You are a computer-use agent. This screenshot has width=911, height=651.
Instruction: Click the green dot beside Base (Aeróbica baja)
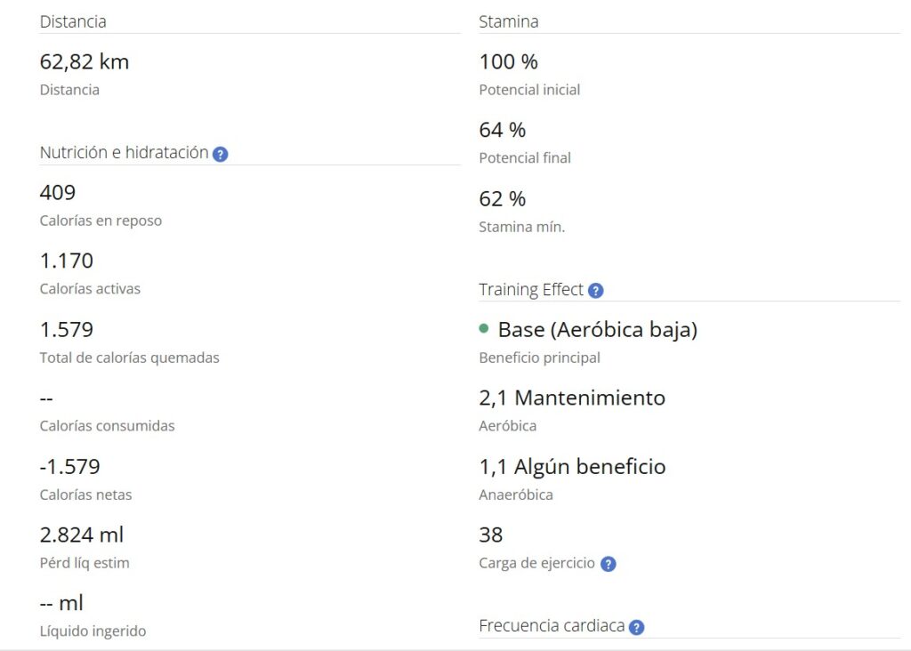click(x=484, y=329)
